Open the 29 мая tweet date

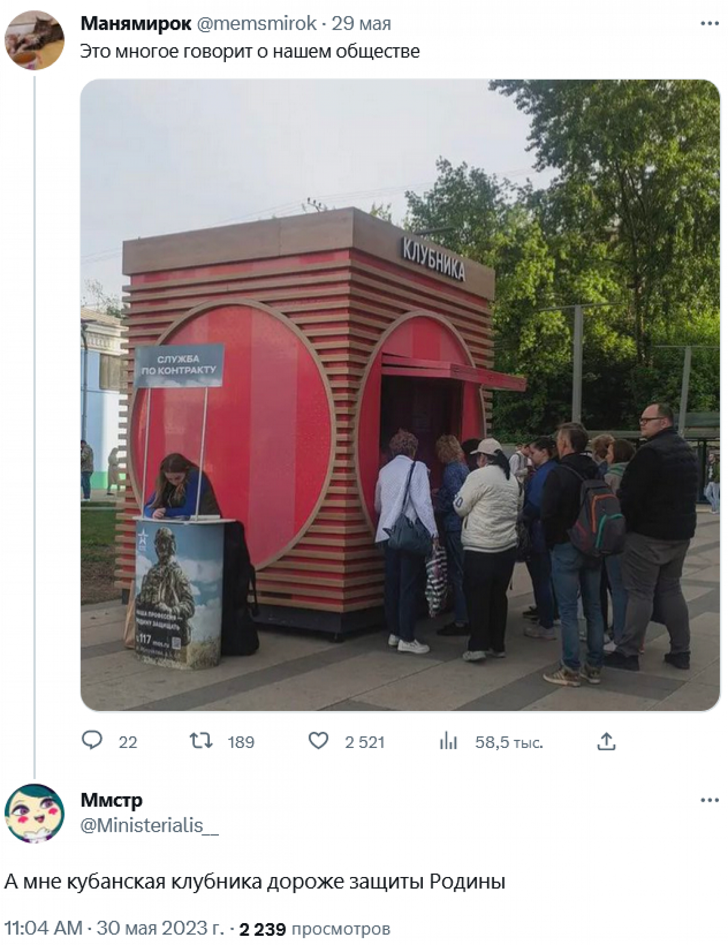coord(361,23)
